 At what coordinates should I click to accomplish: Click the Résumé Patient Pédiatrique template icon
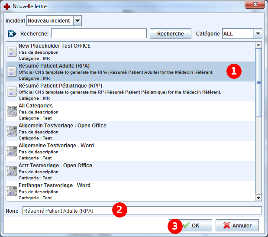coord(12,92)
